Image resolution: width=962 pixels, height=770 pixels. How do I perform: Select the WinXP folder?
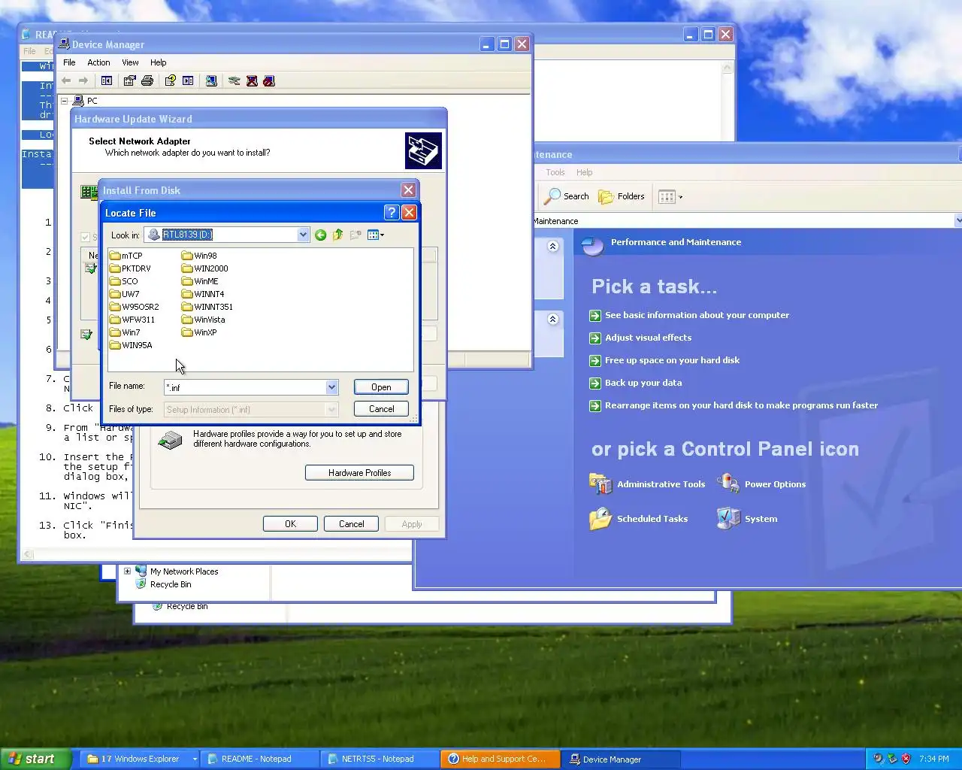pos(199,332)
